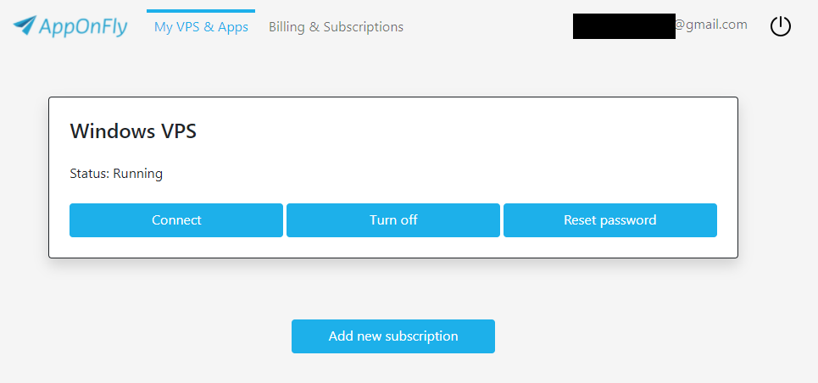Click the blue indicator bar above My VPS & Apps

tap(201, 11)
